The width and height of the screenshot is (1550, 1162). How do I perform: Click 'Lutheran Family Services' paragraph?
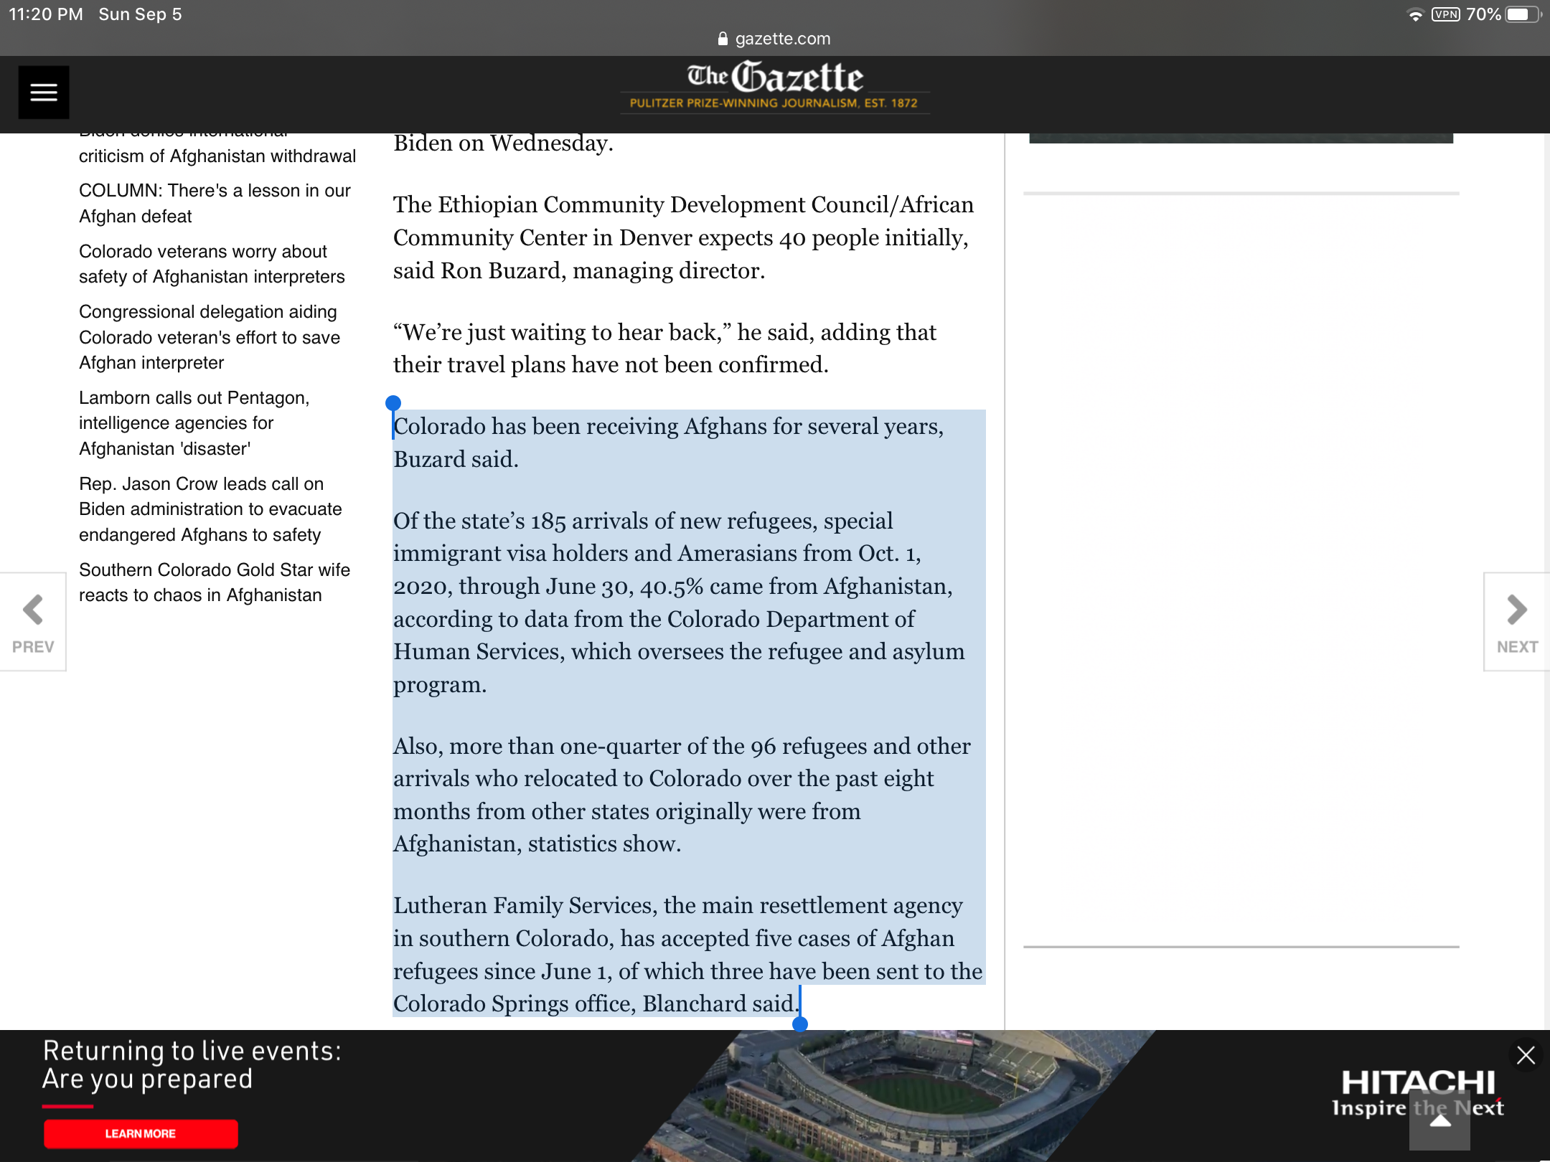(687, 955)
